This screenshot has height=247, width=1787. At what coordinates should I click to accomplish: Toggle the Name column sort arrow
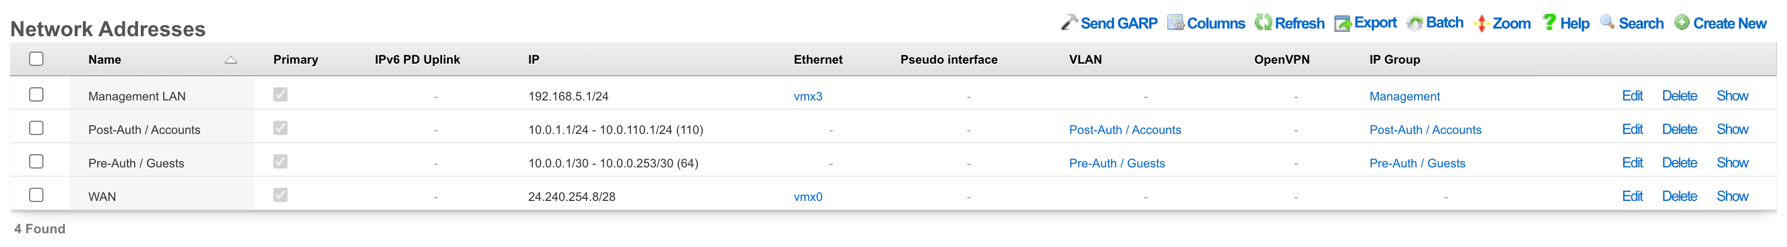231,60
